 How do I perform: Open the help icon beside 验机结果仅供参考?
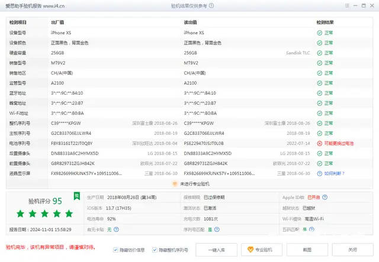pyautogui.click(x=211, y=5)
